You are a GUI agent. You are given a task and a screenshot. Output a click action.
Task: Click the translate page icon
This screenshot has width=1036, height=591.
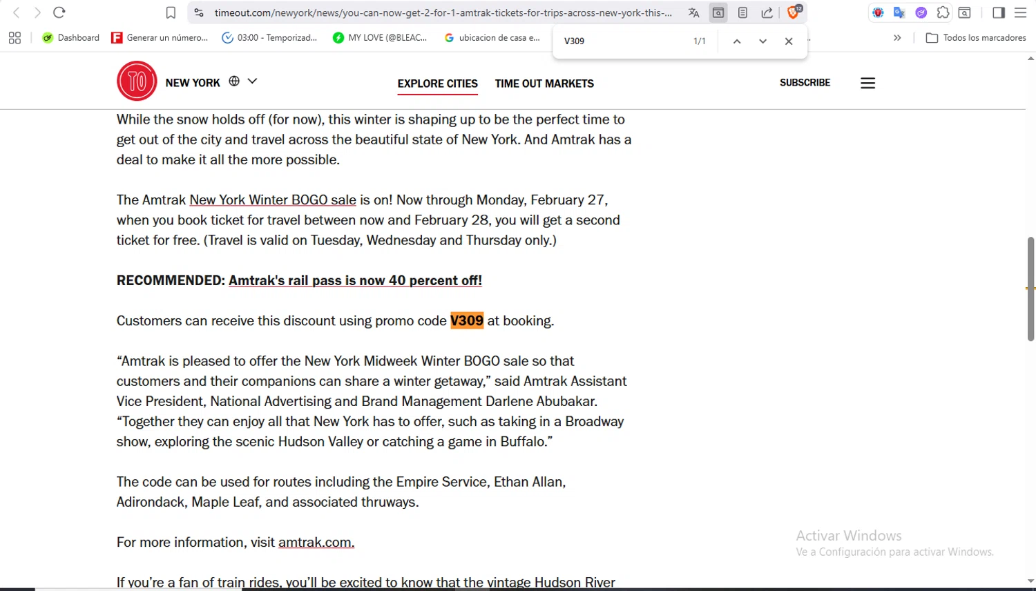(x=694, y=12)
